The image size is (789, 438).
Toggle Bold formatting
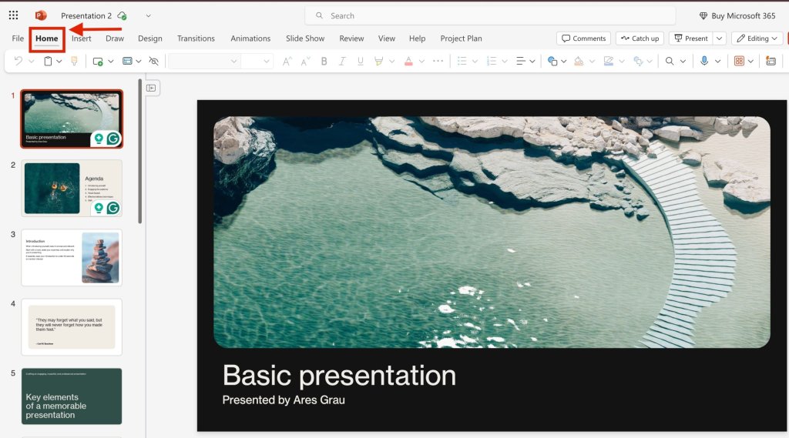[x=324, y=61]
